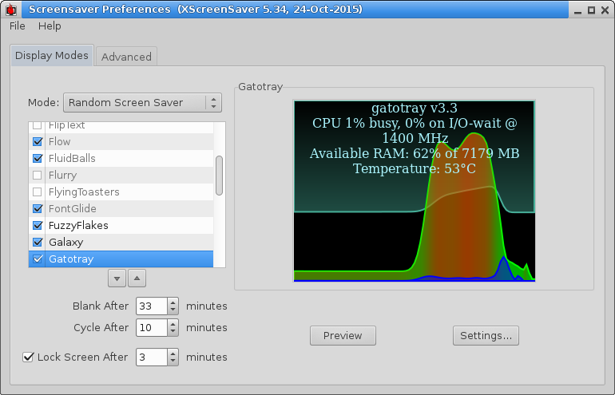Uncheck the Galaxy checkbox
This screenshot has height=395, width=615.
[38, 242]
